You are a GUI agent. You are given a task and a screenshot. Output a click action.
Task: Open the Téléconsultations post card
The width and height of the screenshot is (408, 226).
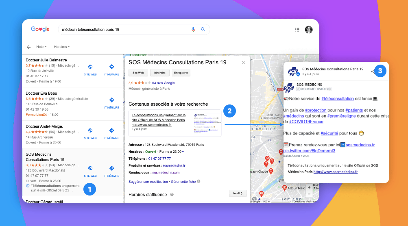pos(175,123)
